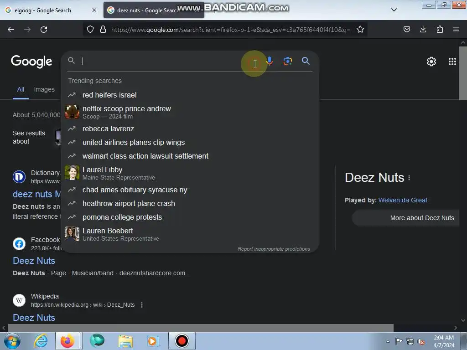Click muted volume tray icon
Viewport: 467px width, 350px height.
pos(421,342)
